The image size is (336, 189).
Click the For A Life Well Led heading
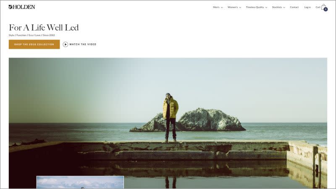point(44,28)
